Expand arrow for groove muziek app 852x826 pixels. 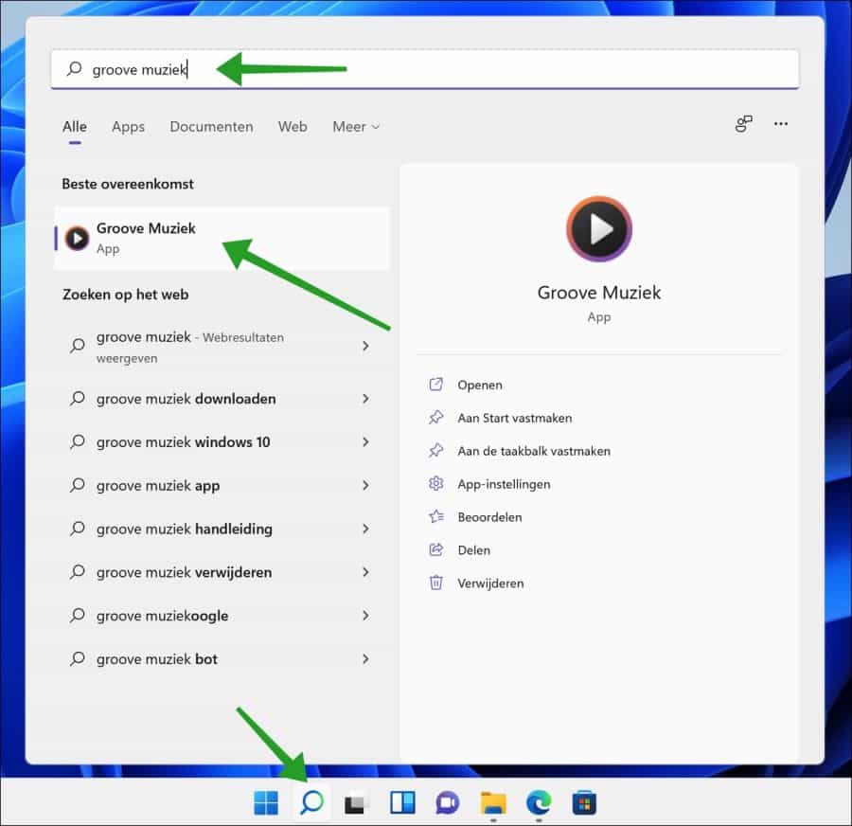coord(365,485)
